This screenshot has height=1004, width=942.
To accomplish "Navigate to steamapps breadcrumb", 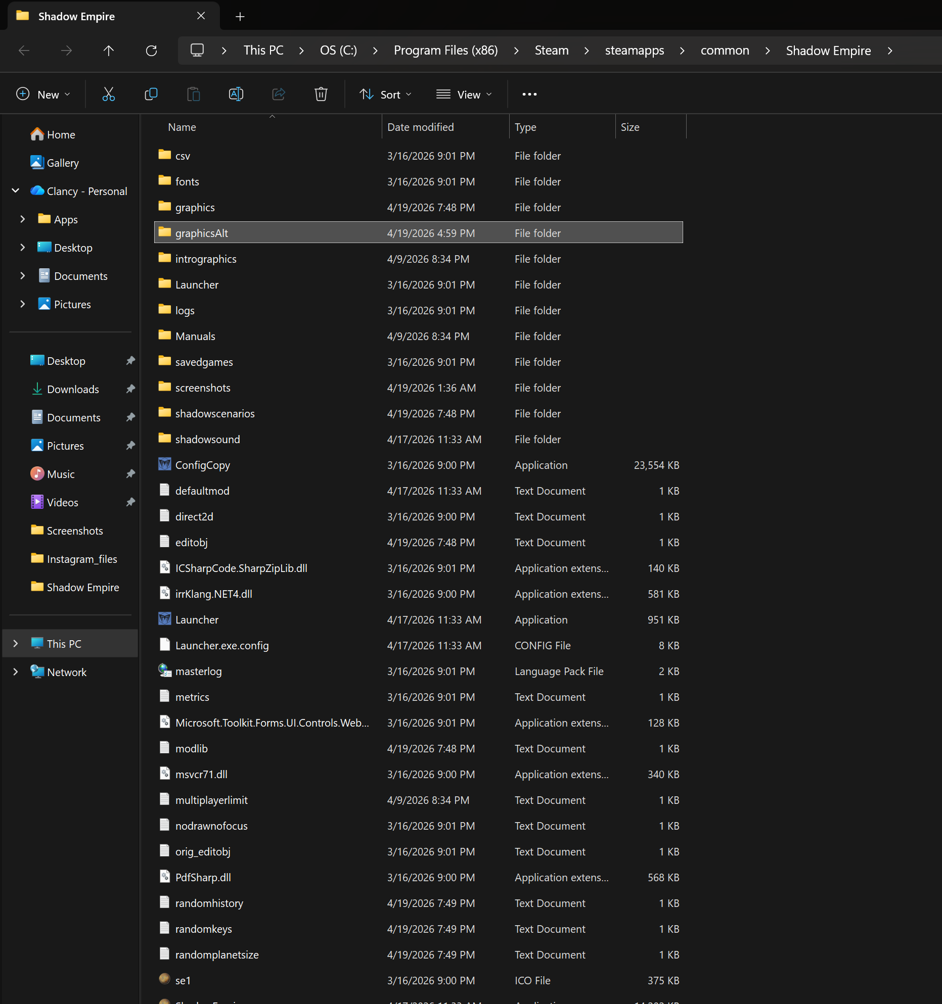I will [x=634, y=51].
